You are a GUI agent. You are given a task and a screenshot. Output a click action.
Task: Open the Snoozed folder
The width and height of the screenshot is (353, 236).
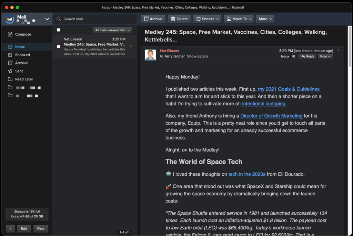click(27, 55)
